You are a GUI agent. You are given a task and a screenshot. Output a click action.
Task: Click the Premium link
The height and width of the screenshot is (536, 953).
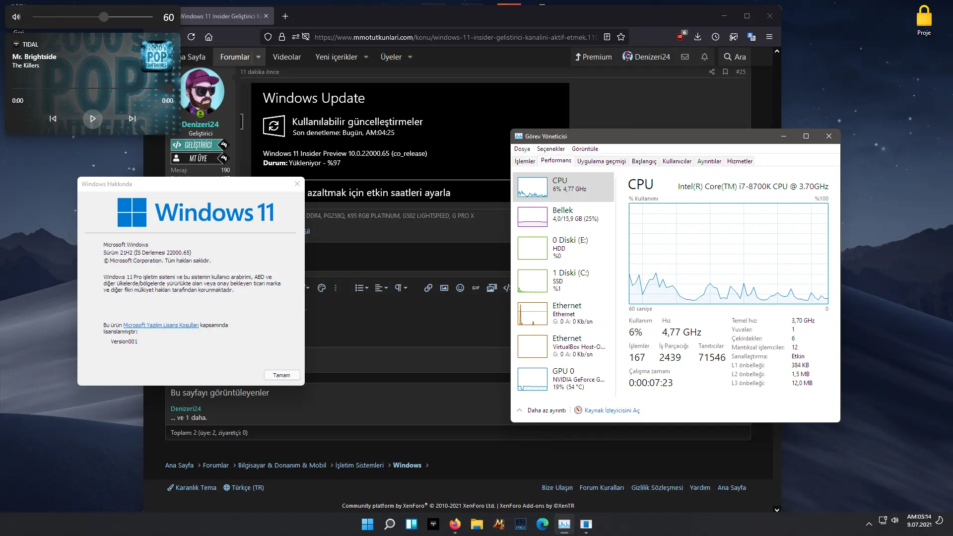pos(593,57)
